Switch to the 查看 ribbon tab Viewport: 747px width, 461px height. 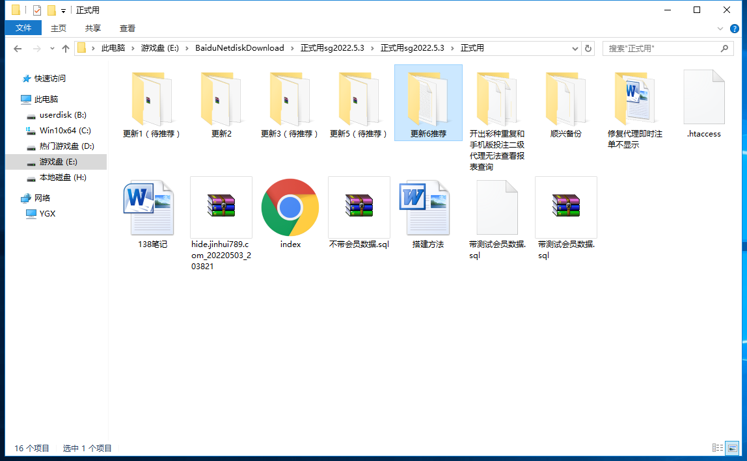pyautogui.click(x=127, y=28)
